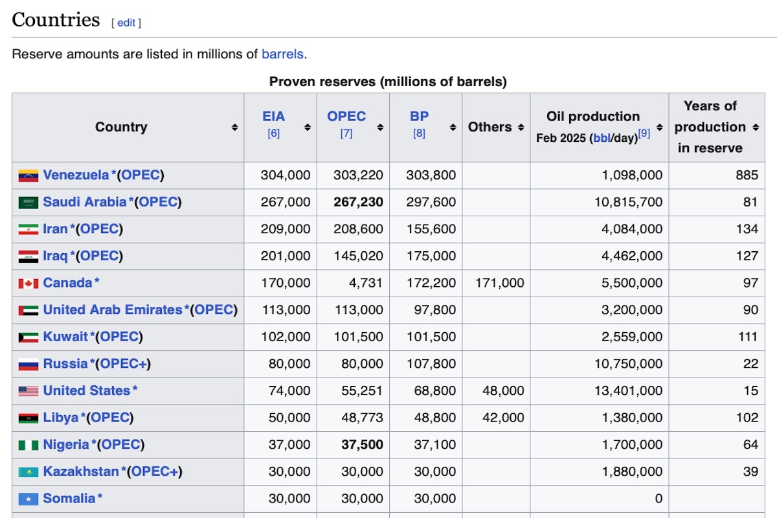The height and width of the screenshot is (518, 777).
Task: Click the United States flag icon
Action: pos(28,391)
